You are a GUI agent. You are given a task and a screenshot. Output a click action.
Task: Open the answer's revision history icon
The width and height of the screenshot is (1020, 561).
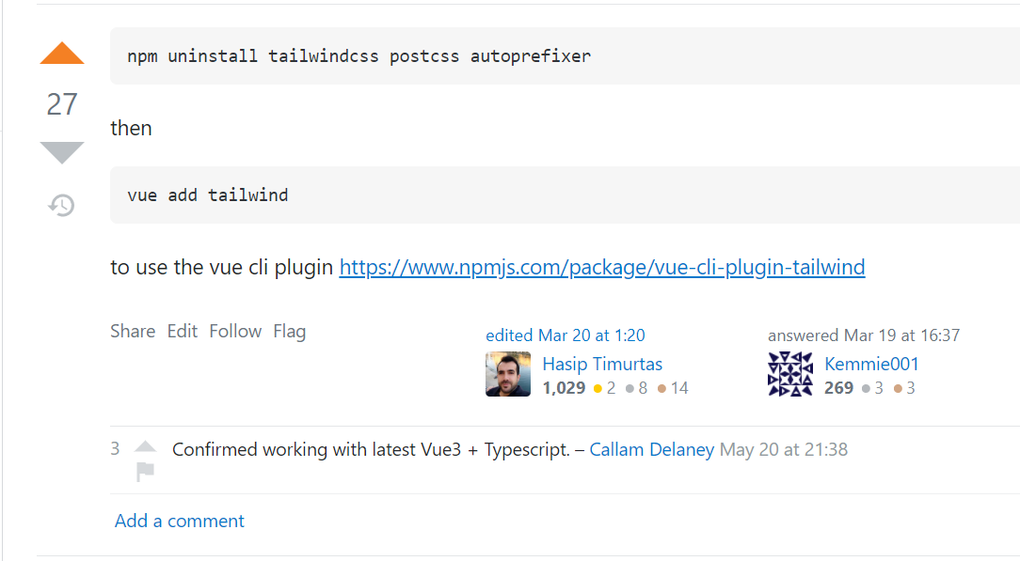pos(61,205)
